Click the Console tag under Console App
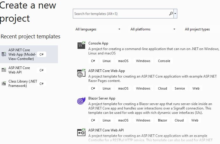 pyautogui.click(x=164, y=61)
